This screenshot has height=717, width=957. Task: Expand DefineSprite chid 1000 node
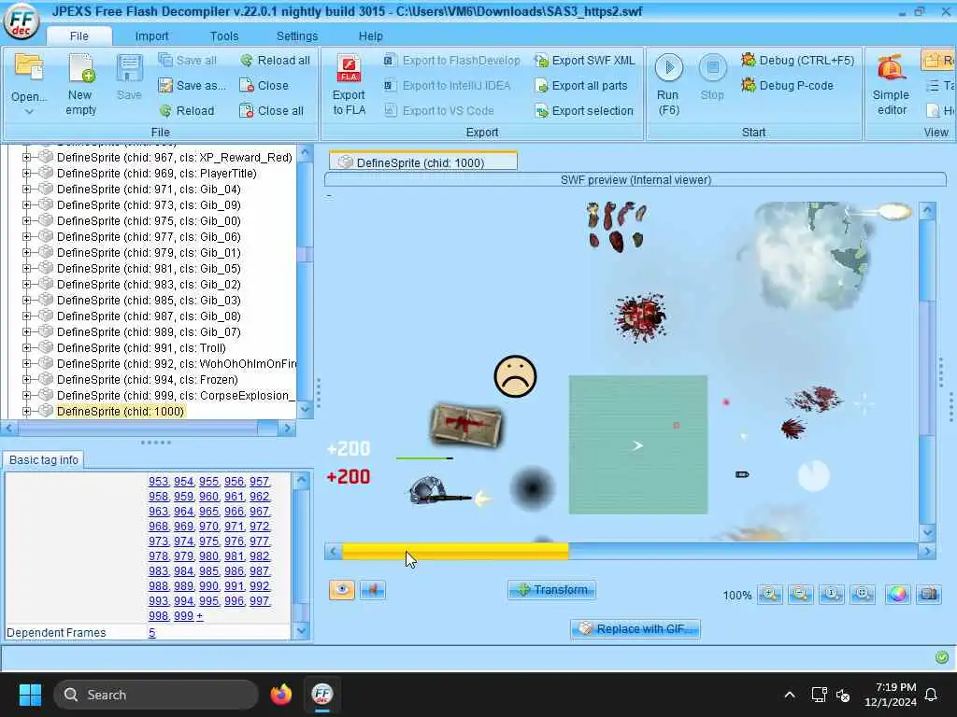pos(26,411)
